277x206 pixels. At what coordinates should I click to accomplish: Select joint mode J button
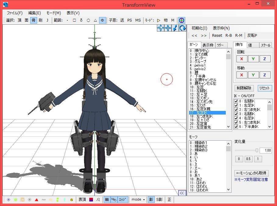coord(47,20)
